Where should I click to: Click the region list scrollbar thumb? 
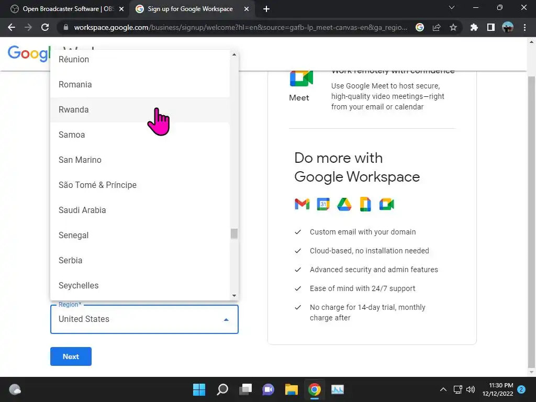click(x=234, y=234)
